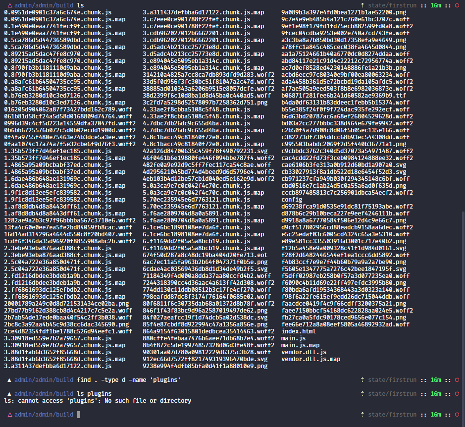Click the .ttf file 'b06871f281fee6b241d60582ae9369b9.ttf'

click(x=343, y=96)
